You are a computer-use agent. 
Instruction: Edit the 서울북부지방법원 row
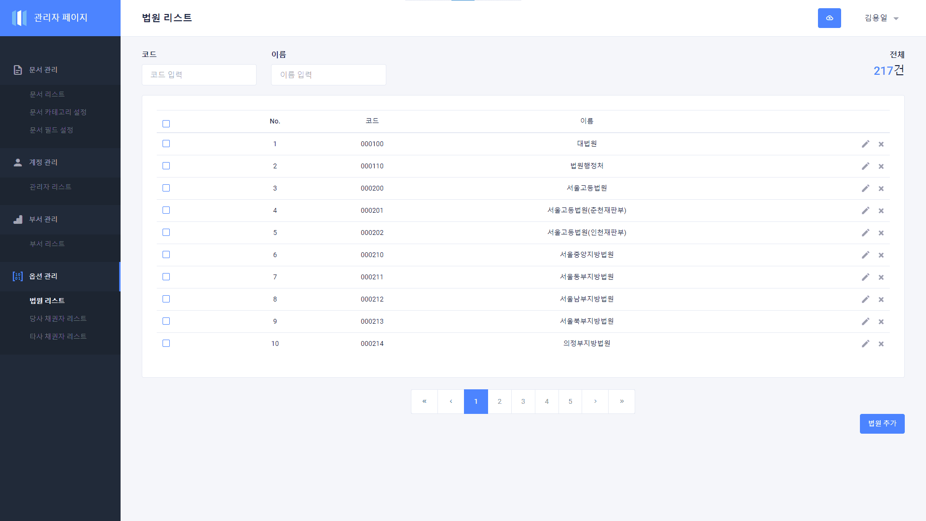click(866, 321)
